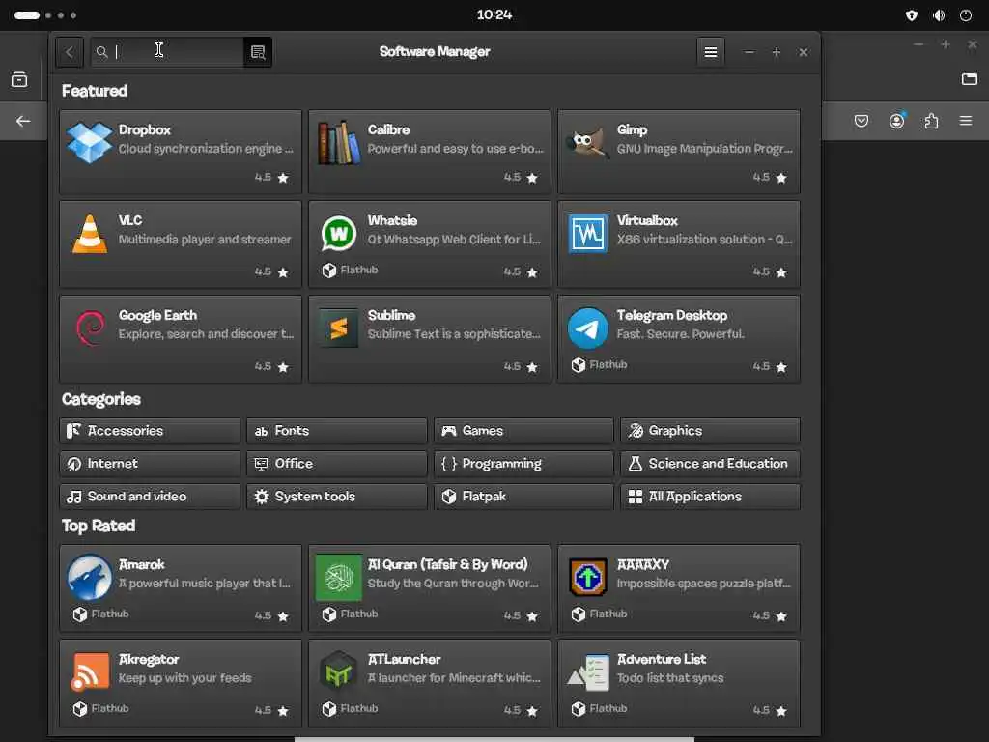Open the Science and Education category

(x=710, y=464)
